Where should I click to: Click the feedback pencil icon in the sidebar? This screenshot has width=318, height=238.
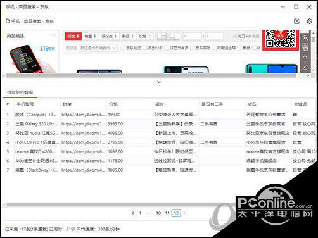tap(305, 68)
